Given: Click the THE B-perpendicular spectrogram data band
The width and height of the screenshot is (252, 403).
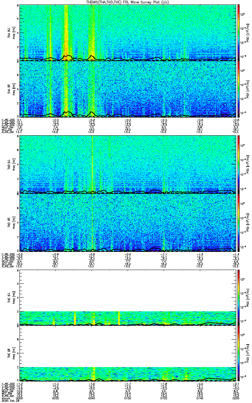Looking at the screenshot, I should click(x=128, y=318).
